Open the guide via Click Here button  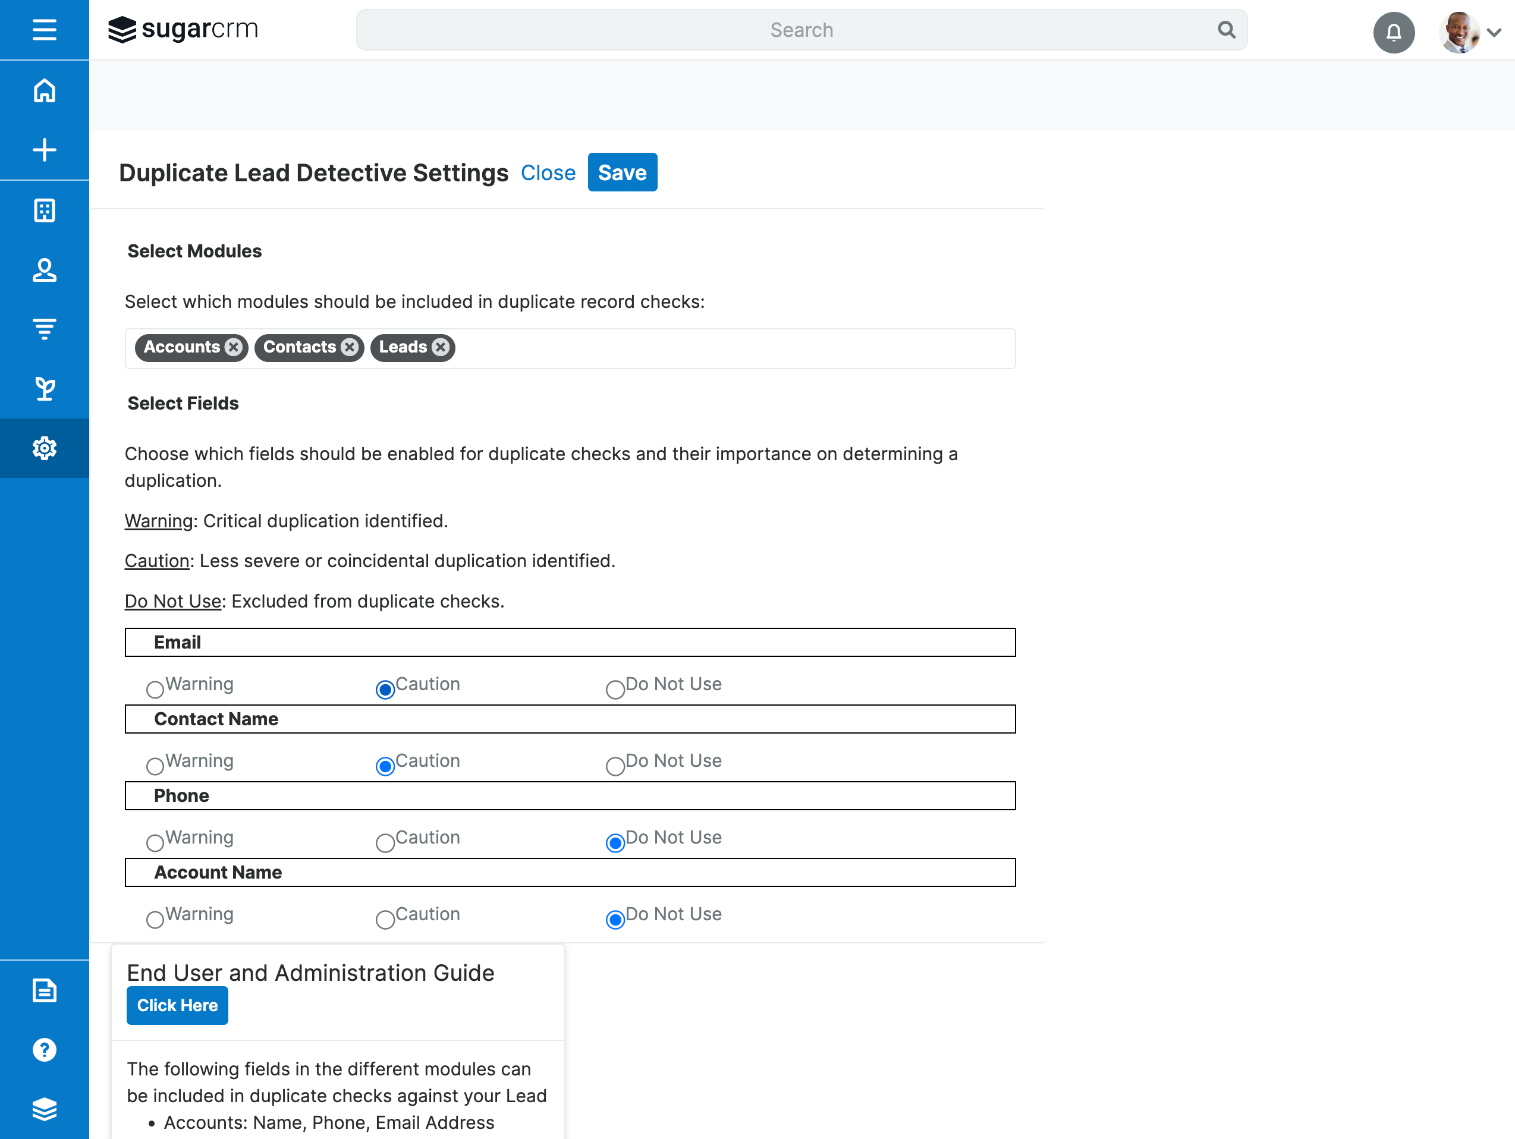[177, 1005]
